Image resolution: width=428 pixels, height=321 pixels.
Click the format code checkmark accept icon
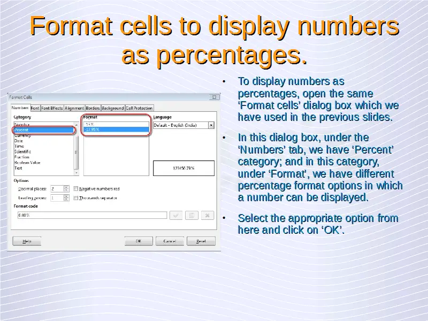click(x=175, y=215)
